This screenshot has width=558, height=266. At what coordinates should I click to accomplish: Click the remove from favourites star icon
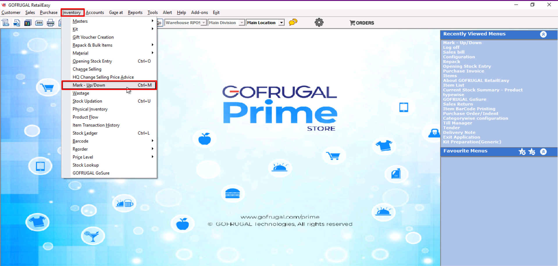[x=532, y=151]
